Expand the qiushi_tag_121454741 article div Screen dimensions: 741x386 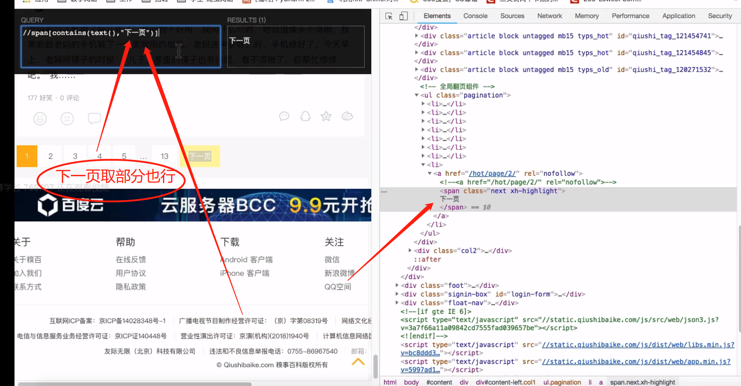[417, 36]
